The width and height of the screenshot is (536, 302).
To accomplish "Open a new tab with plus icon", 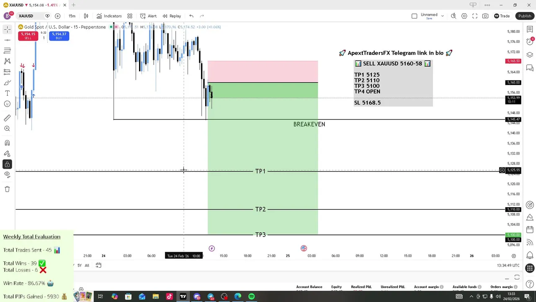I will click(73, 5).
